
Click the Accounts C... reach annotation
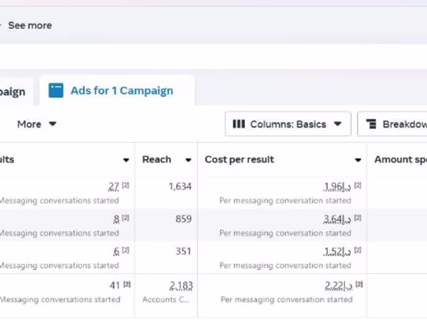pos(166,299)
